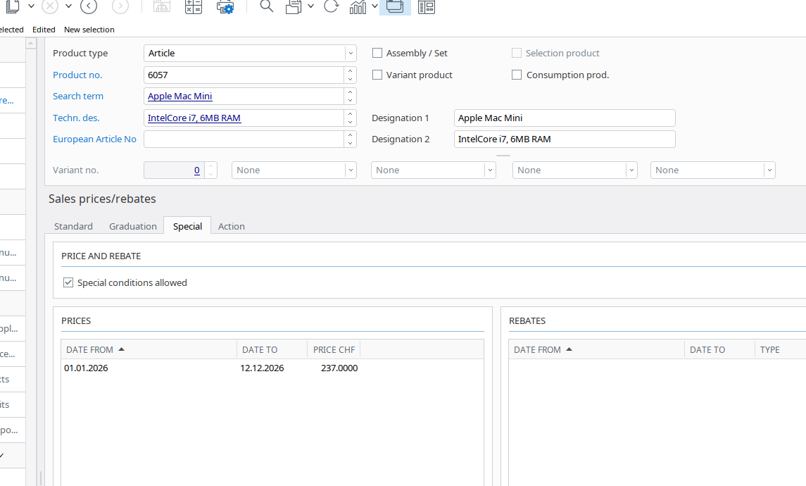Click the printer settings gear icon

point(225,7)
